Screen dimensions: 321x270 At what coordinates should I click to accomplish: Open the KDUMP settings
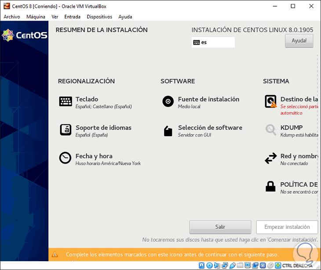pos(292,128)
